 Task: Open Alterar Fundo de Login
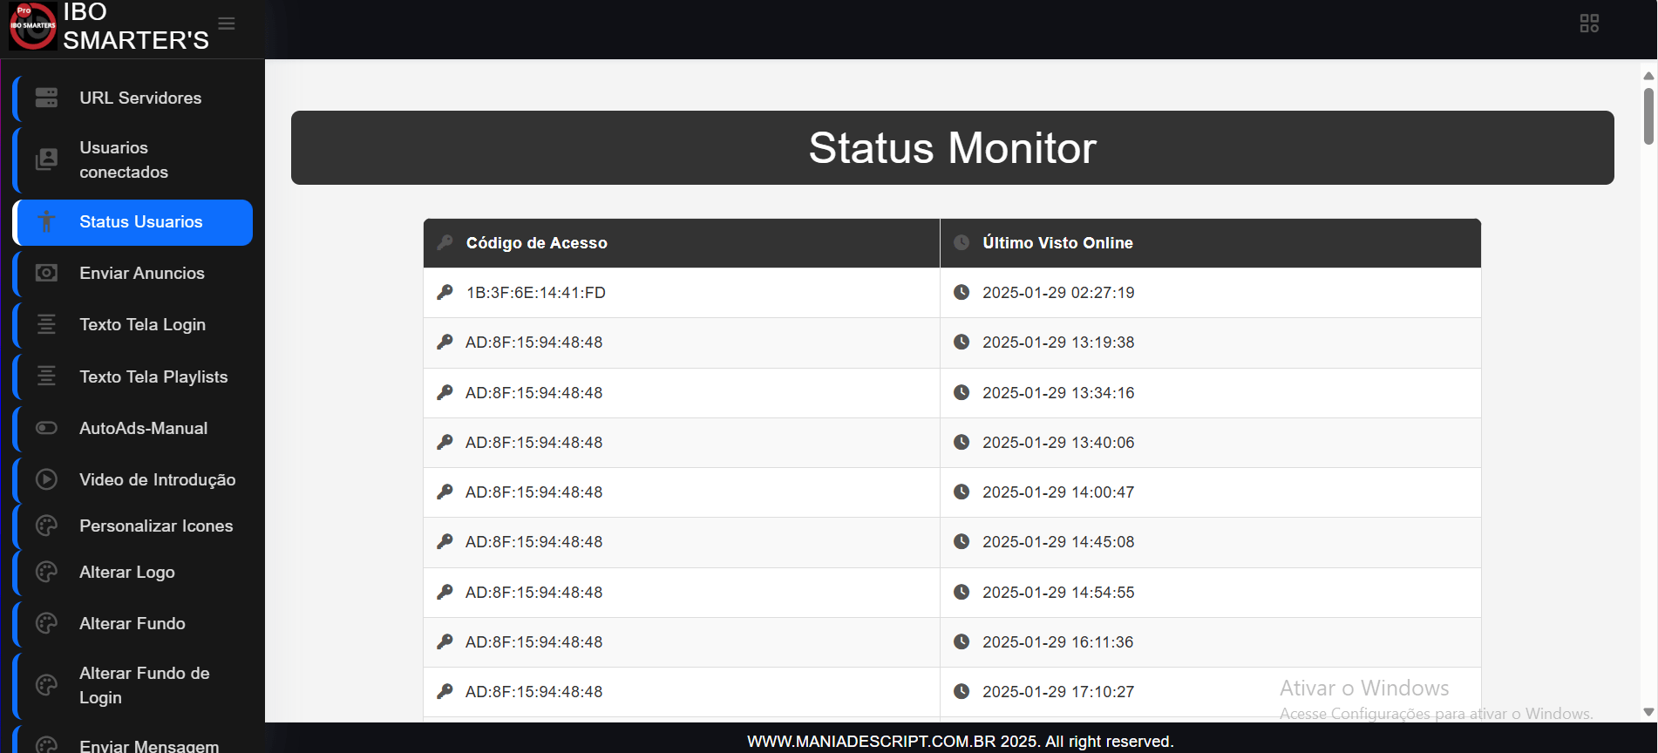tap(144, 685)
